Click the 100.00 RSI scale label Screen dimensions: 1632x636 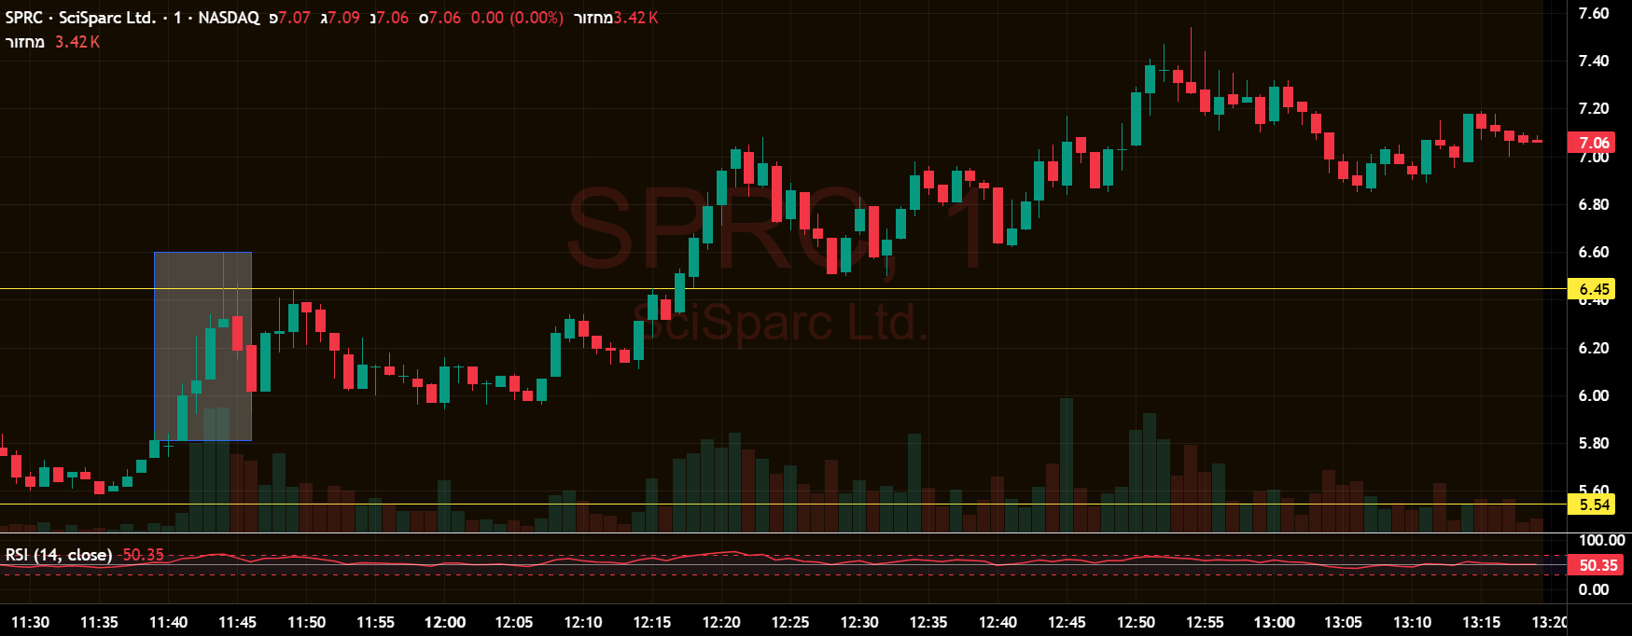(x=1601, y=540)
